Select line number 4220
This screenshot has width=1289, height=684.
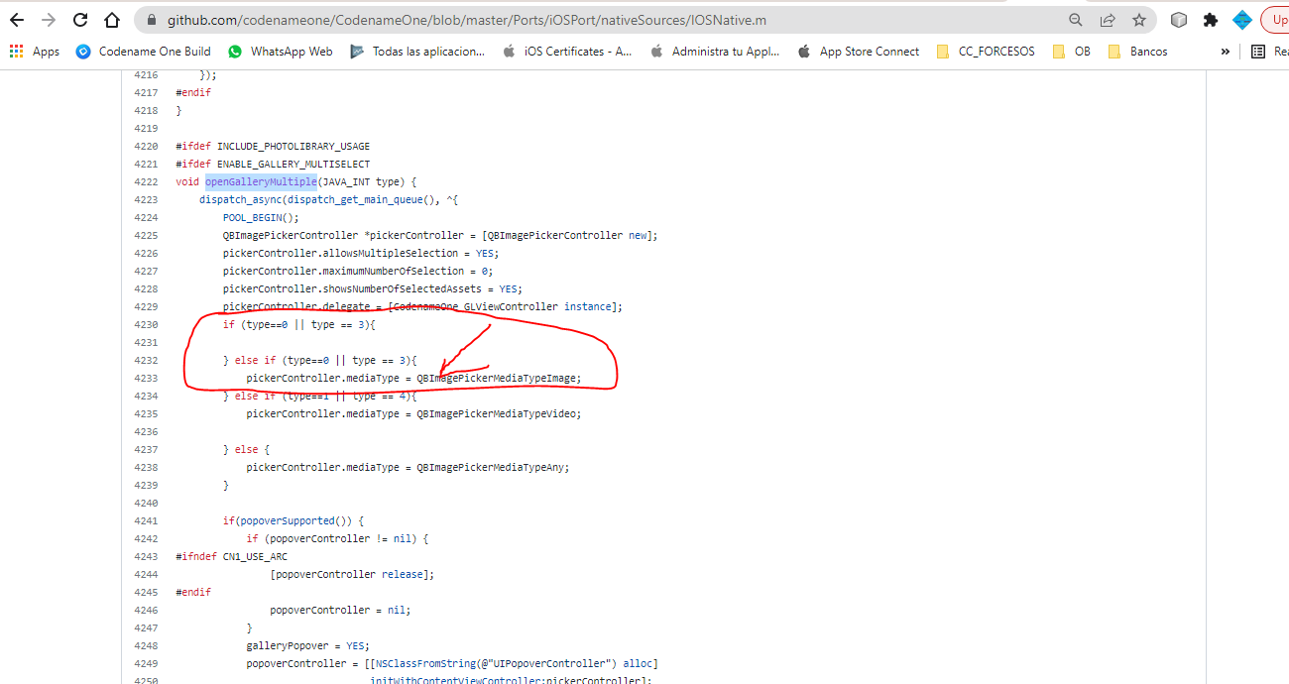[146, 146]
